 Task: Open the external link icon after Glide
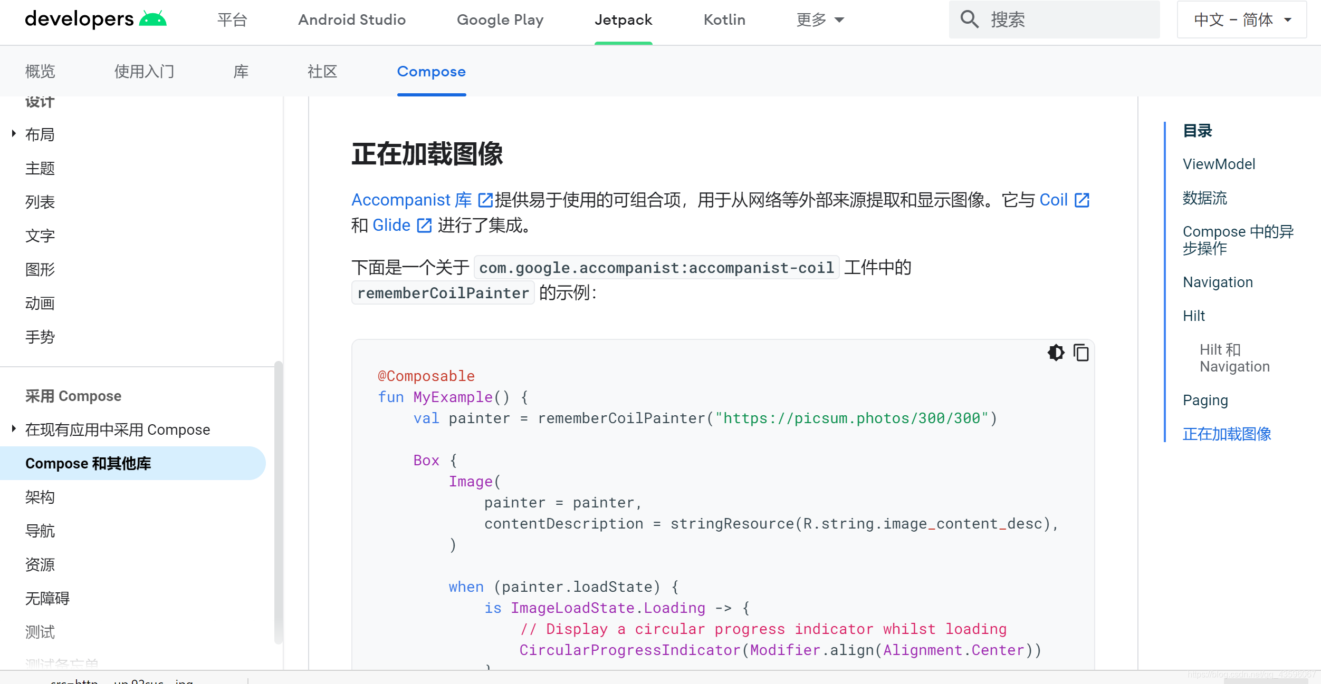(x=424, y=226)
